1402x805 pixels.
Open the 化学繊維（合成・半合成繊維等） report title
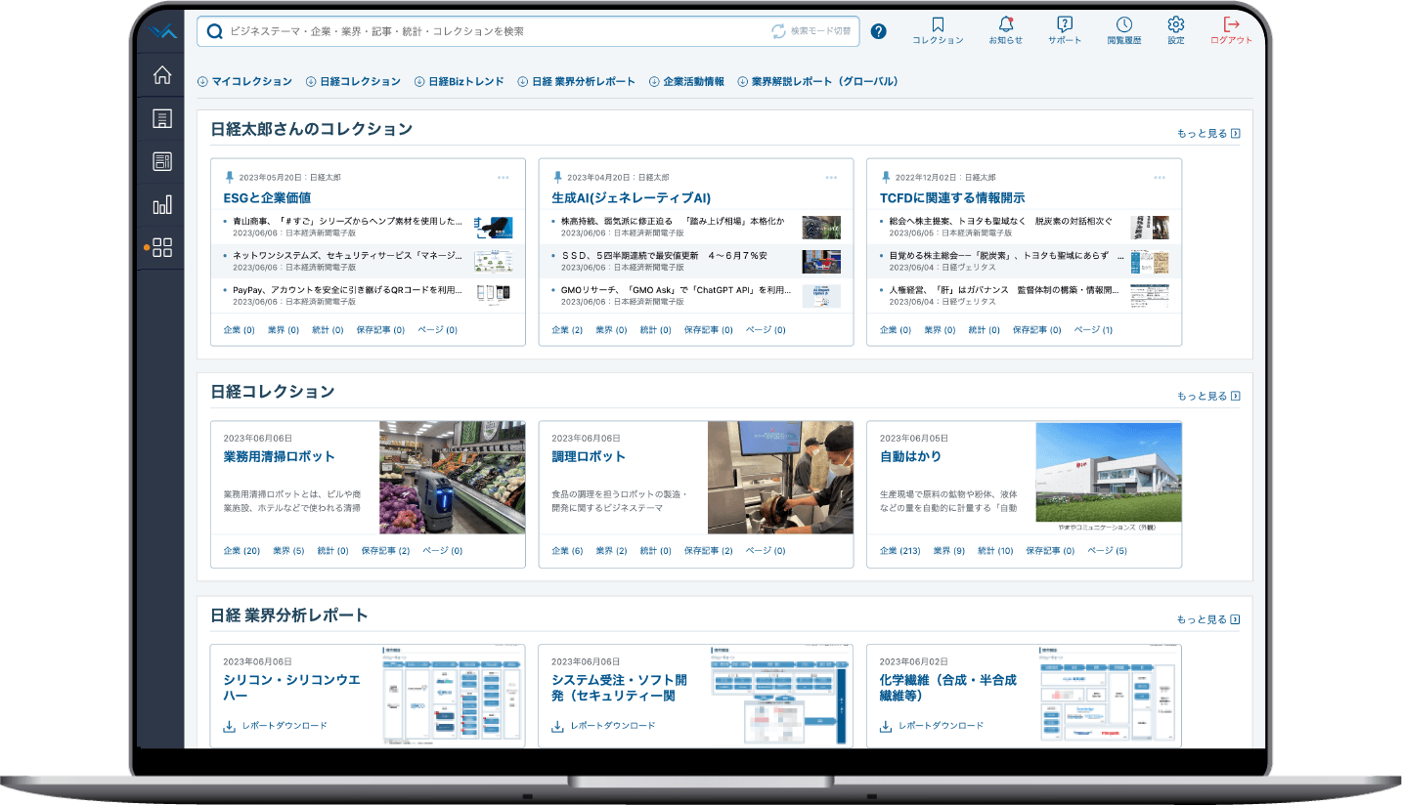pos(948,687)
